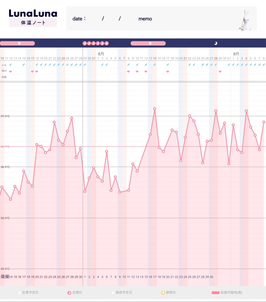Screen dimensions: 266x302
Task: Click the first pink period-day moon icon
Action: click(x=85, y=43)
